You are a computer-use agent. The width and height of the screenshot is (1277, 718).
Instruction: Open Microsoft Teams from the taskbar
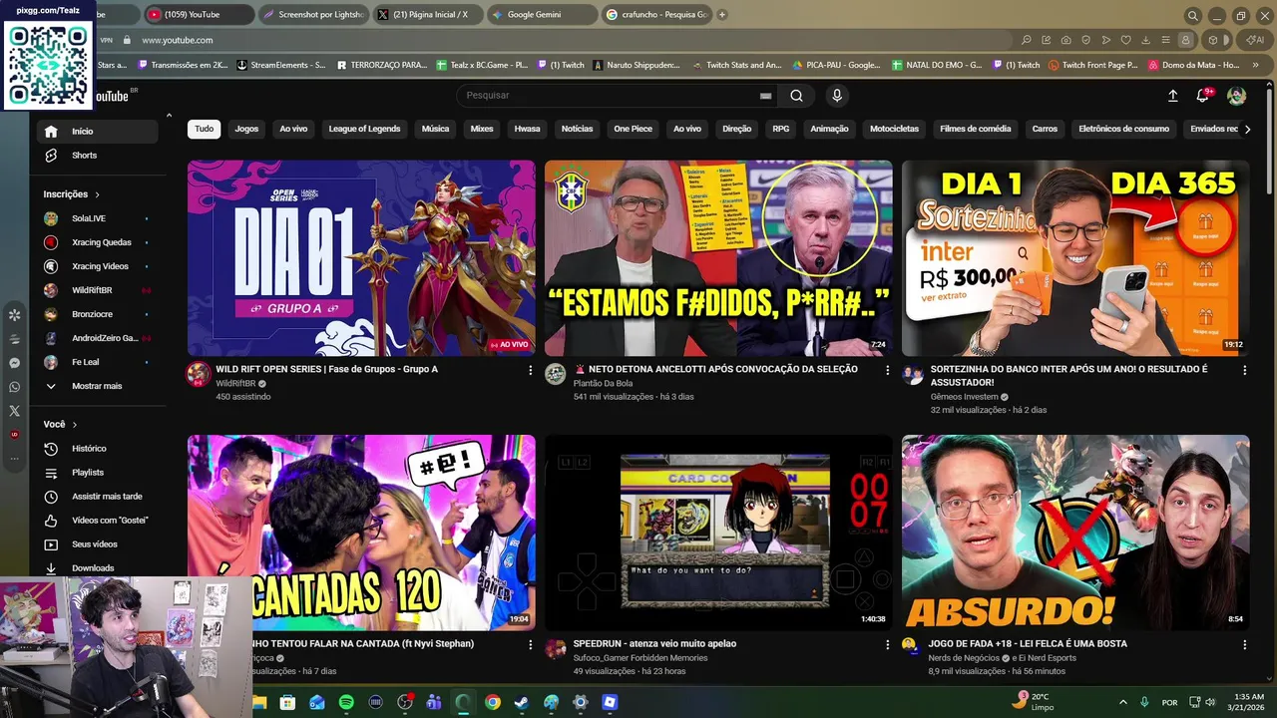pyautogui.click(x=434, y=702)
